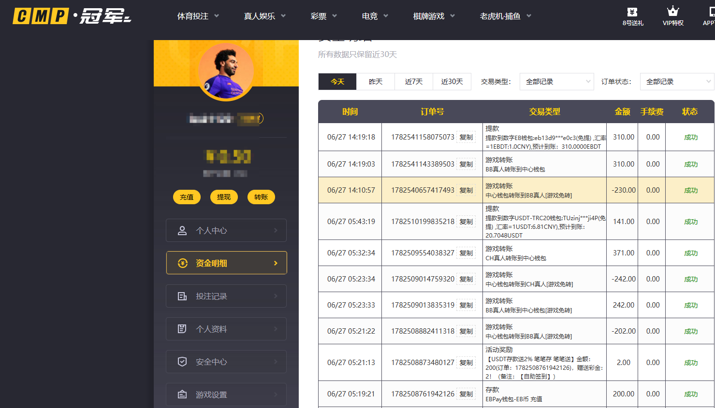Click the 充值 button
715x408 pixels.
(x=187, y=197)
